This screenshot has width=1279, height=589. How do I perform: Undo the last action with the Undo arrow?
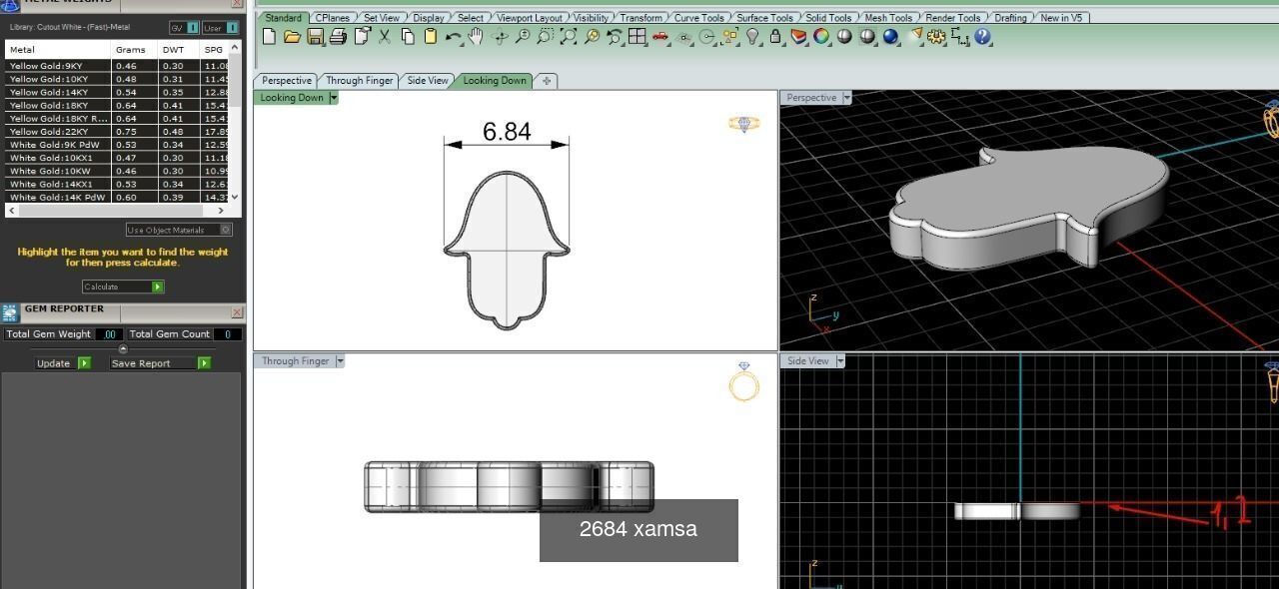pos(454,37)
